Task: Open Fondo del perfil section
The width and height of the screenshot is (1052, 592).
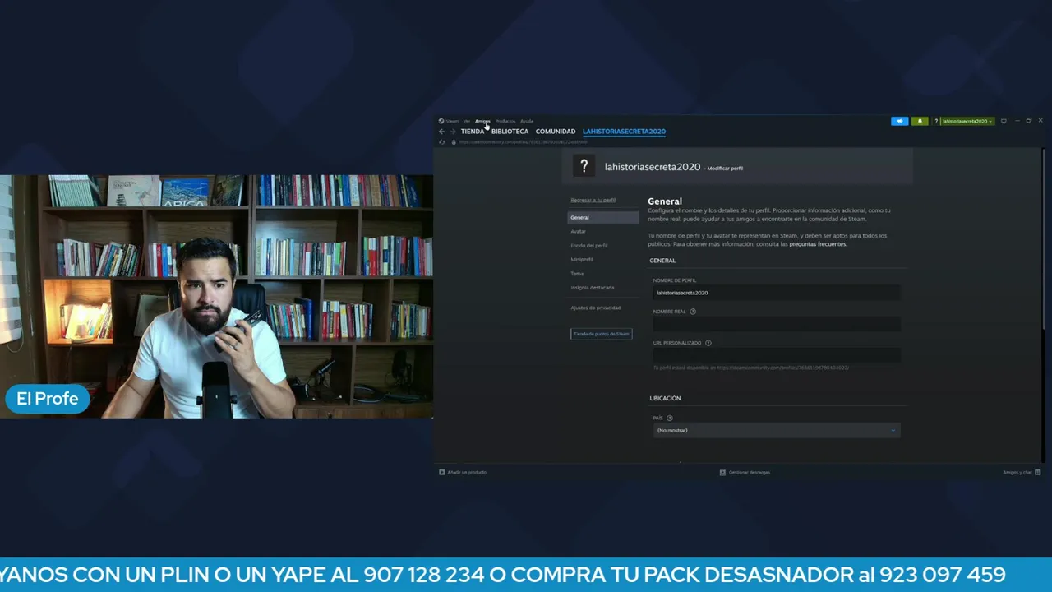Action: pyautogui.click(x=589, y=245)
